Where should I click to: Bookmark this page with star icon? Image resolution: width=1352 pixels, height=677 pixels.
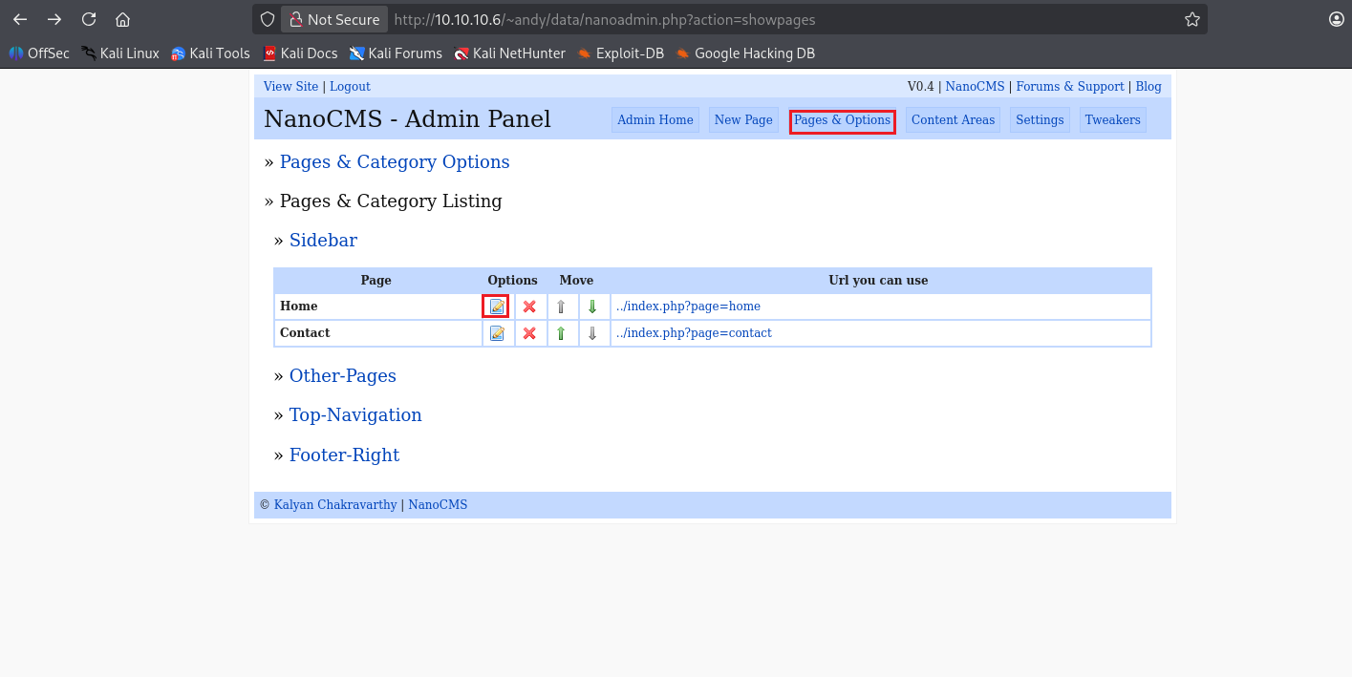point(1191,19)
